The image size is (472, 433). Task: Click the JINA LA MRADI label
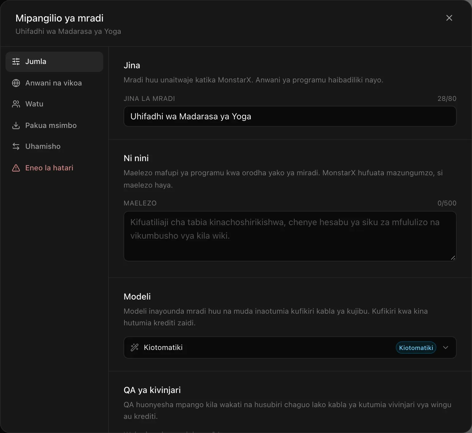[149, 99]
